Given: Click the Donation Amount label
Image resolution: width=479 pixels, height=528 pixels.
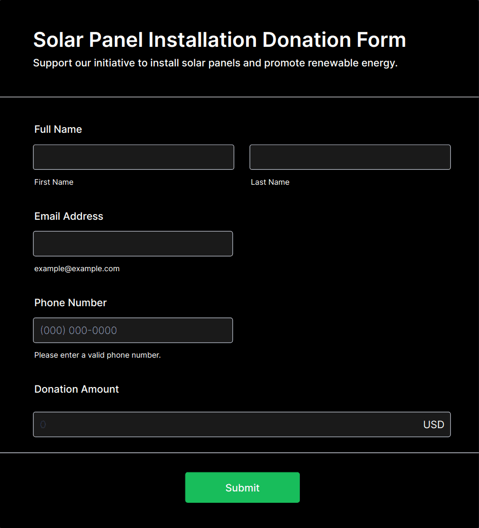Looking at the screenshot, I should (x=77, y=389).
